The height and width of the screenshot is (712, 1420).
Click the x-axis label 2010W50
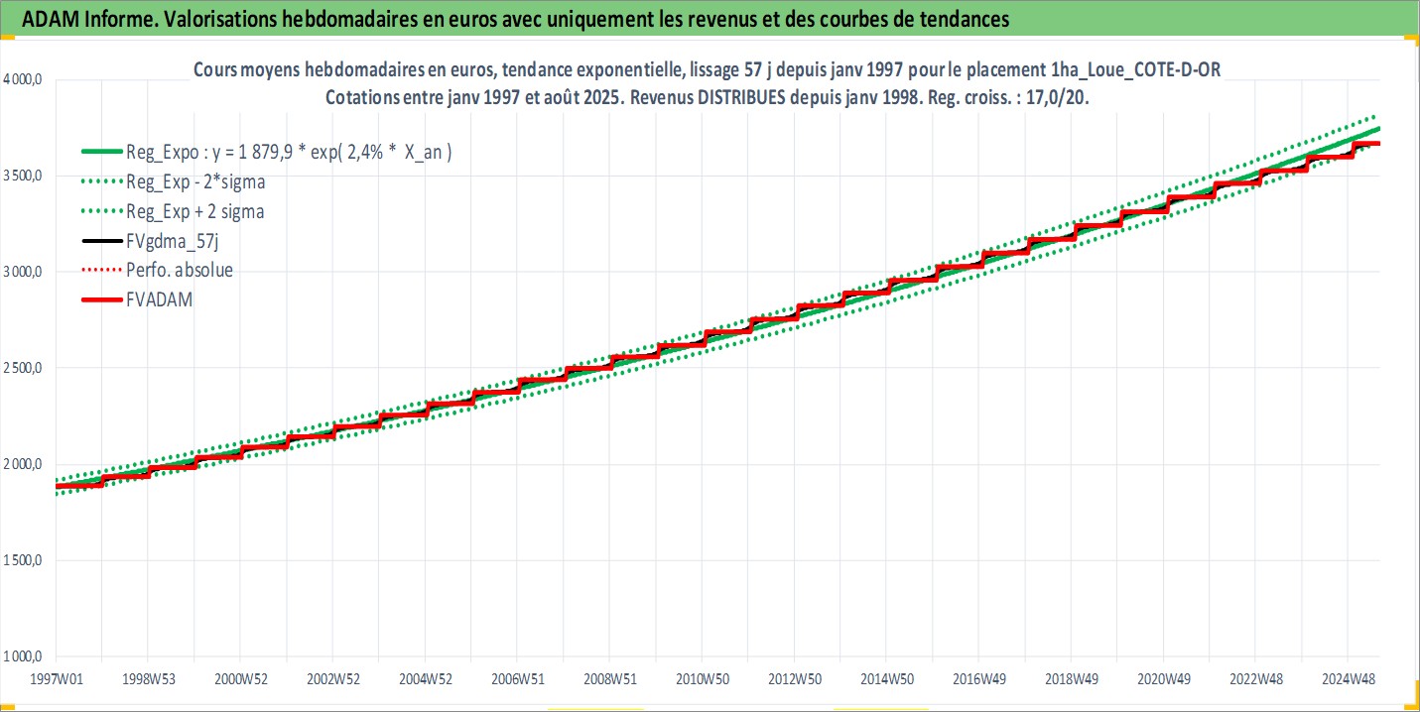702,679
